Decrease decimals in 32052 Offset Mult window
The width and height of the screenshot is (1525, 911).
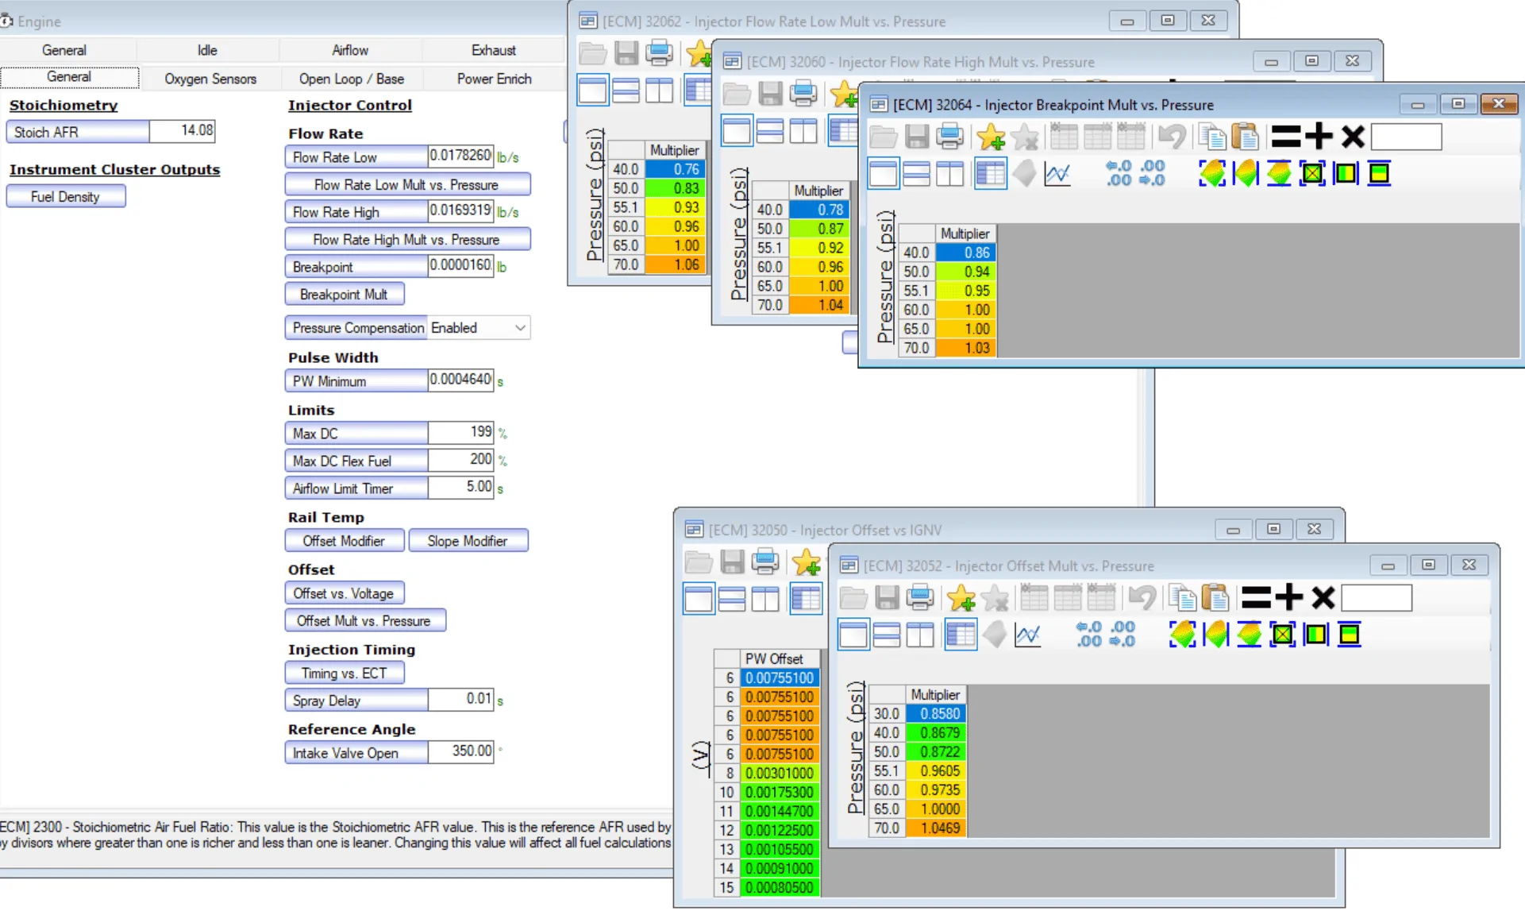click(1088, 635)
